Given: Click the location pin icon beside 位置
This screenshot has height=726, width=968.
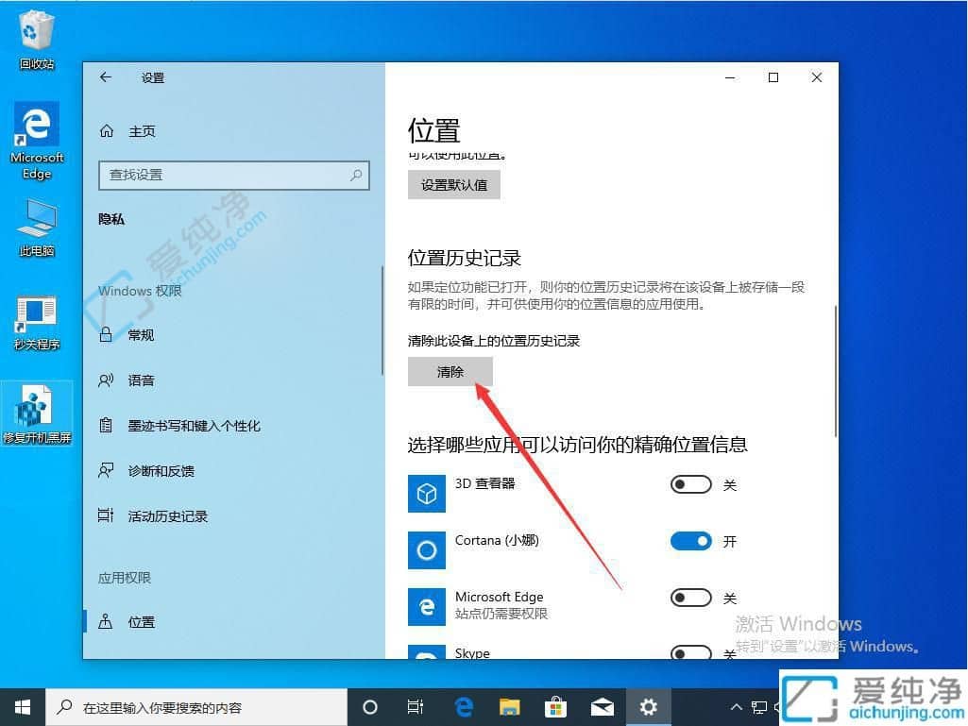Looking at the screenshot, I should tap(106, 621).
